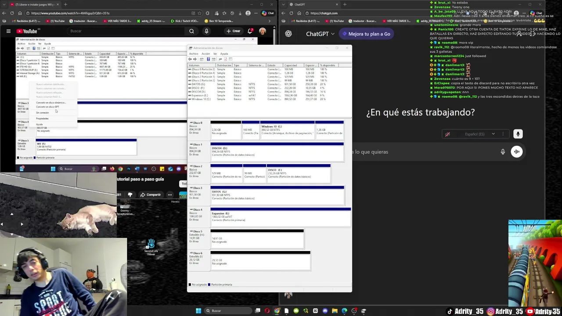Open the YouTube hamburger guide menu

point(8,31)
